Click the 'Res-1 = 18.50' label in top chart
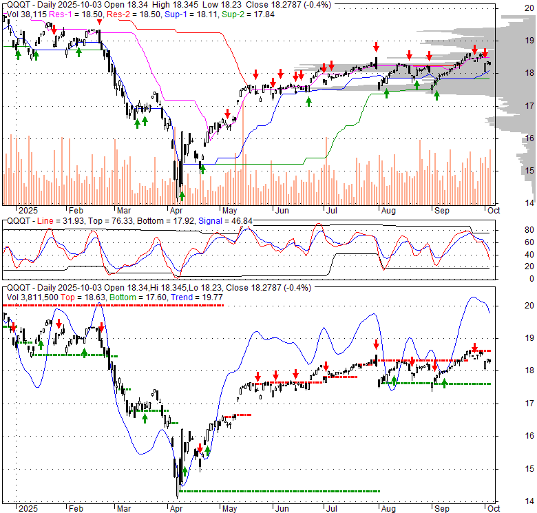This screenshot has height=513, width=537. [76, 14]
